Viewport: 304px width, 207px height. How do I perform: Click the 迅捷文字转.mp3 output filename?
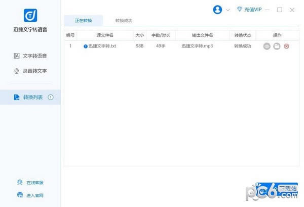click(197, 46)
